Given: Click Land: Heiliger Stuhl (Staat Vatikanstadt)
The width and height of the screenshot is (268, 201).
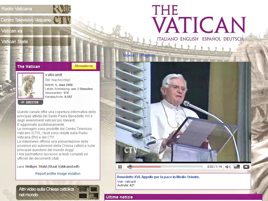Looking at the screenshot, I should (x=48, y=167).
